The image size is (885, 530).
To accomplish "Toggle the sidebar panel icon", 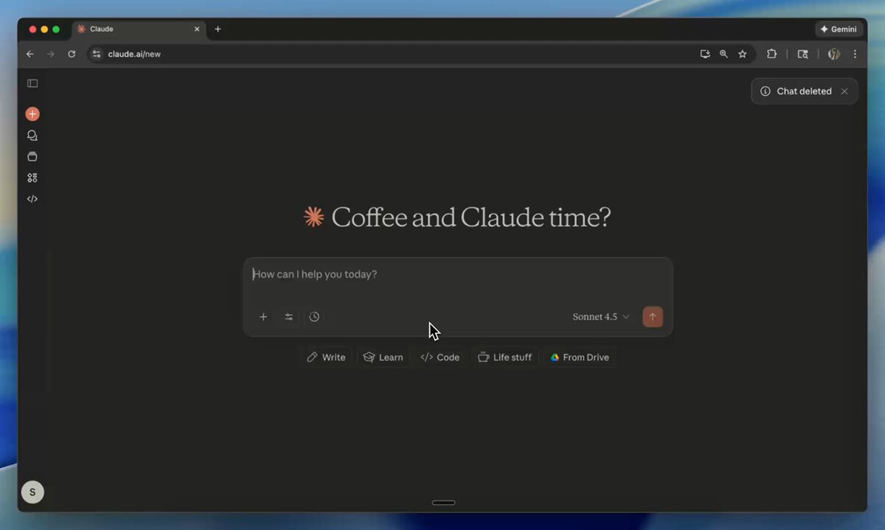I will (x=32, y=83).
